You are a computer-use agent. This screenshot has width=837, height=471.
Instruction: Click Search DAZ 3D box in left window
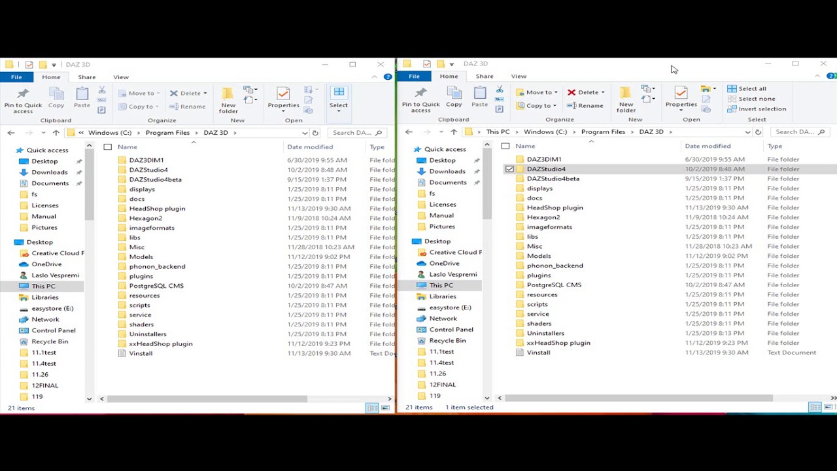point(357,133)
